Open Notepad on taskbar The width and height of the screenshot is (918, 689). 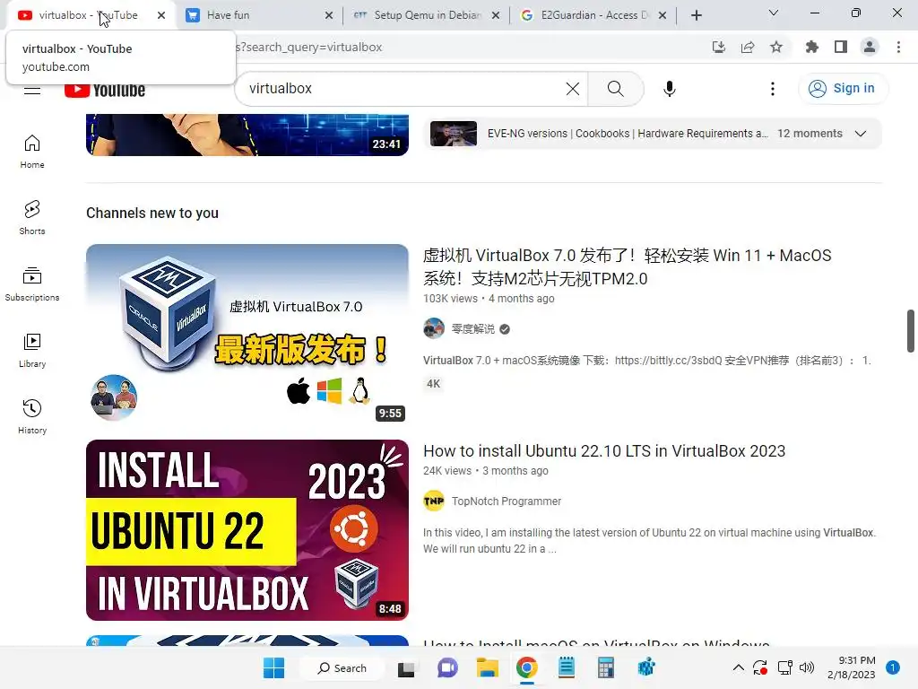[567, 667]
